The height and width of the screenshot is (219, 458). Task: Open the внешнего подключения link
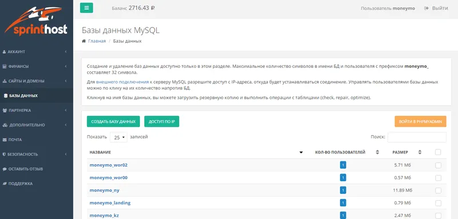pyautogui.click(x=122, y=82)
